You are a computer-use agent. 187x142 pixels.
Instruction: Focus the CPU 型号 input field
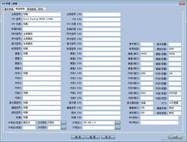(42, 19)
